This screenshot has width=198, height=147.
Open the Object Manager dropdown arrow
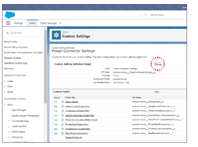pos(61,23)
